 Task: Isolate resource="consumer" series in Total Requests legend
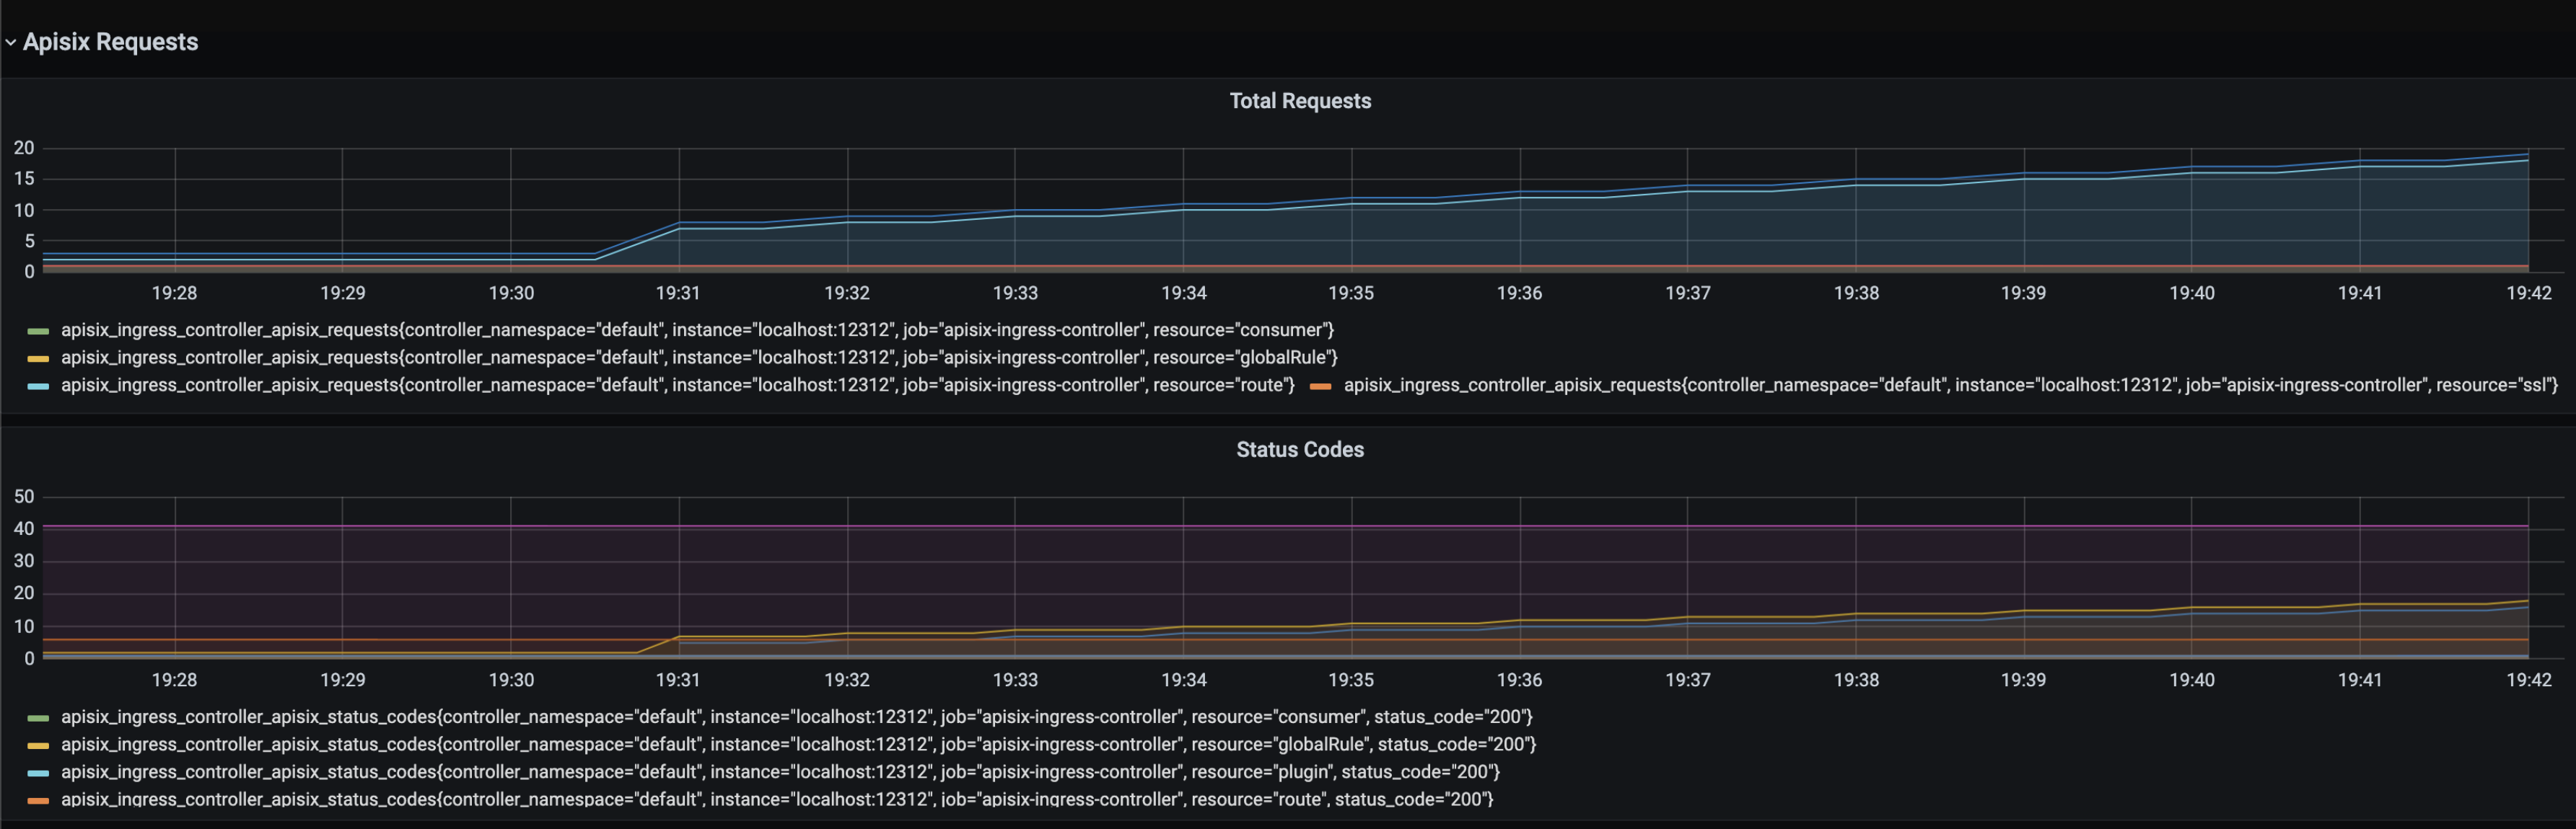[697, 329]
